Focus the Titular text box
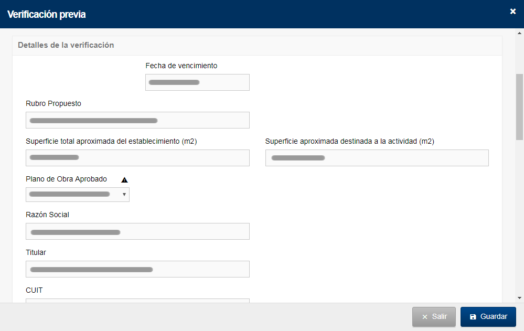 coord(137,269)
